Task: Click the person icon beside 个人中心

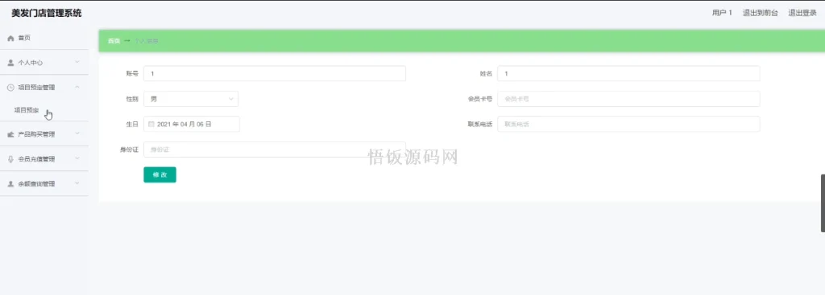Action: click(10, 63)
